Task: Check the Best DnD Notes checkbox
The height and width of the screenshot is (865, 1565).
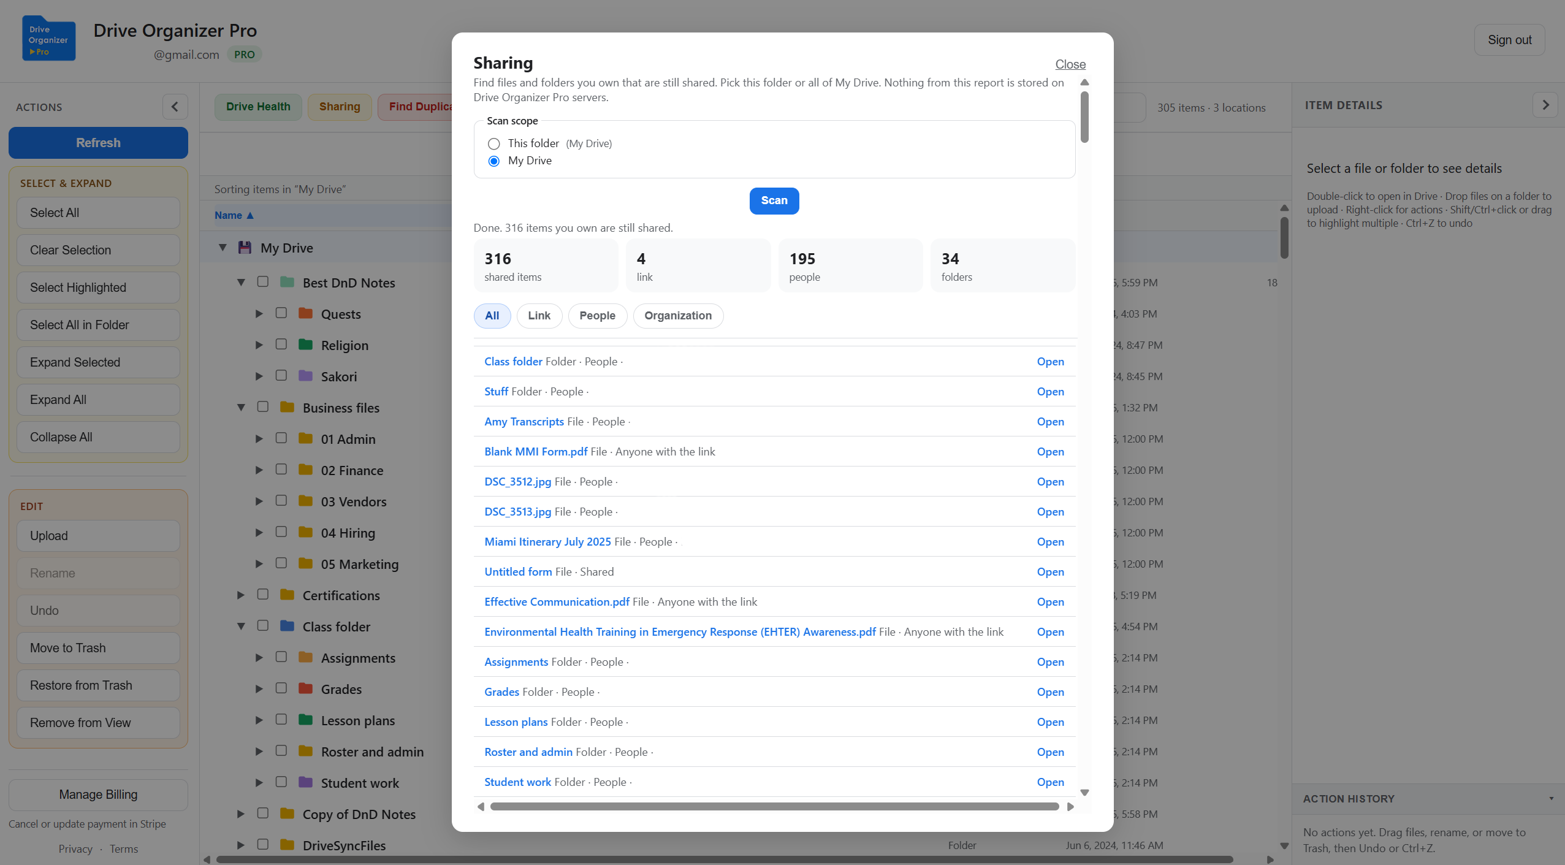Action: tap(262, 281)
